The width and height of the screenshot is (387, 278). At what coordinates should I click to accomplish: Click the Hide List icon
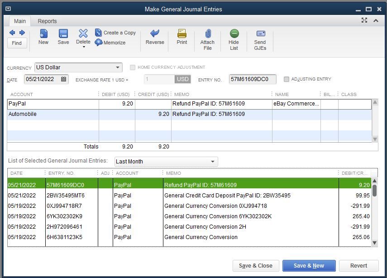[x=234, y=34]
